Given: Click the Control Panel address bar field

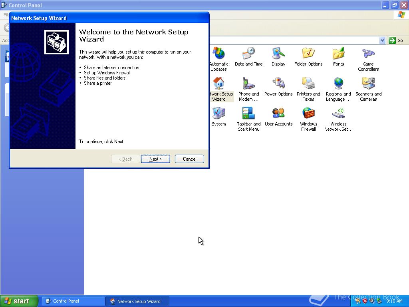Looking at the screenshot, I should 295,40.
